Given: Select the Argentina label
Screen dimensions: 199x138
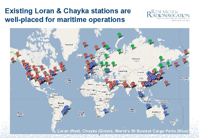Looking at the screenshot, I should 58,120.
